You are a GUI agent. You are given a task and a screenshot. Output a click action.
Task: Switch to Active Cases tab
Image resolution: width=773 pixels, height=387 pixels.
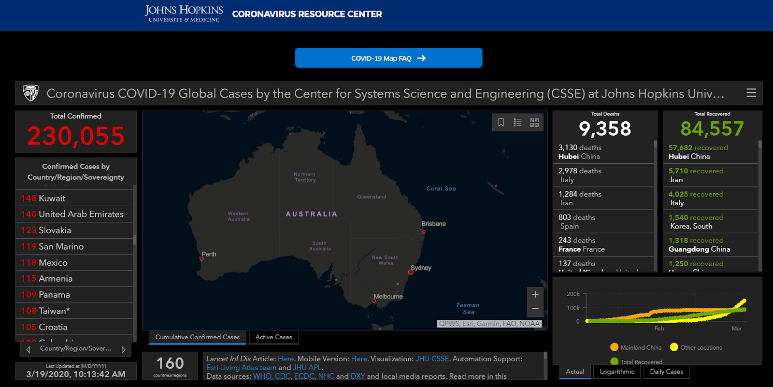point(273,337)
